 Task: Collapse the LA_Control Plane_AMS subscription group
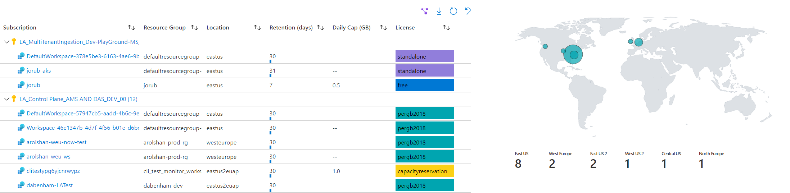point(6,99)
